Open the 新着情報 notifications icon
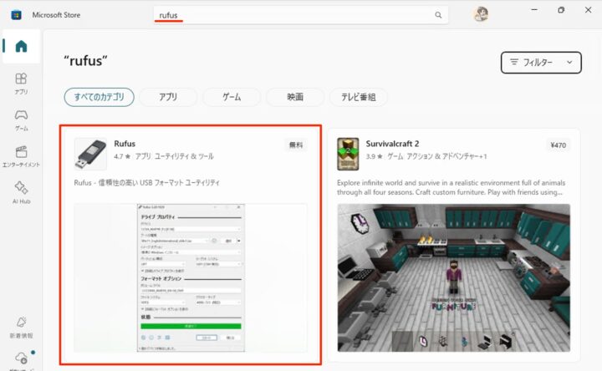 click(21, 327)
